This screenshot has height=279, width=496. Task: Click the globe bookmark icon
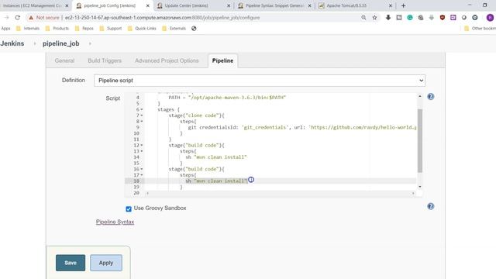(x=194, y=29)
